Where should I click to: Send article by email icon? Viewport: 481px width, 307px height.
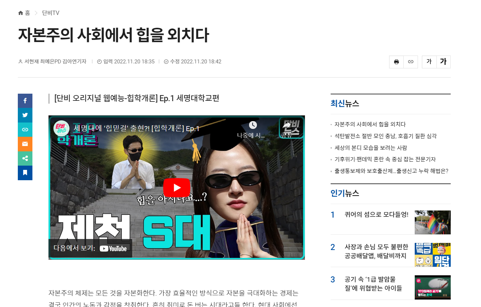pyautogui.click(x=25, y=144)
